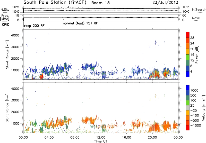Click the 'Nave' legend label
Screen dimensions: 206x143
pyautogui.click(x=196, y=18)
